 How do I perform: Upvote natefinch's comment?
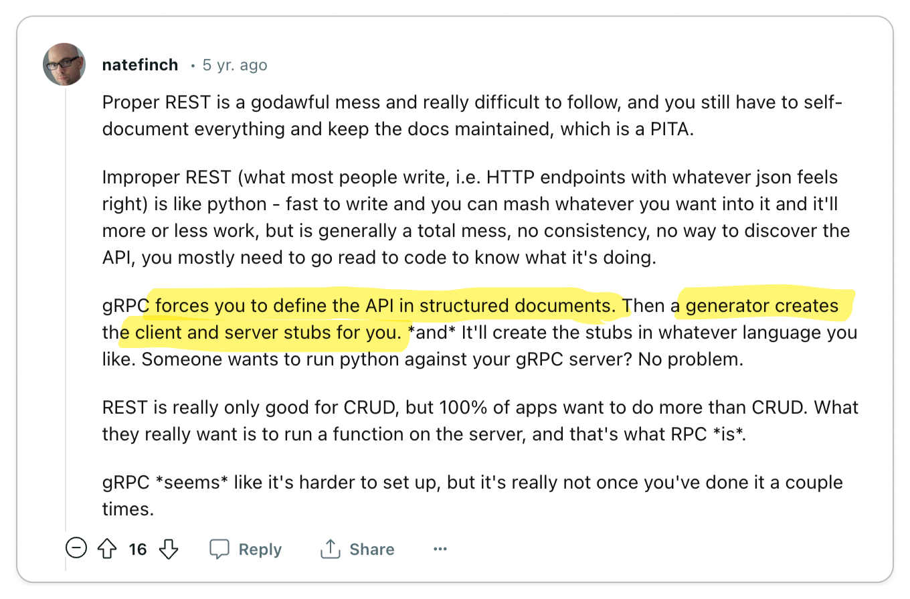tap(107, 549)
